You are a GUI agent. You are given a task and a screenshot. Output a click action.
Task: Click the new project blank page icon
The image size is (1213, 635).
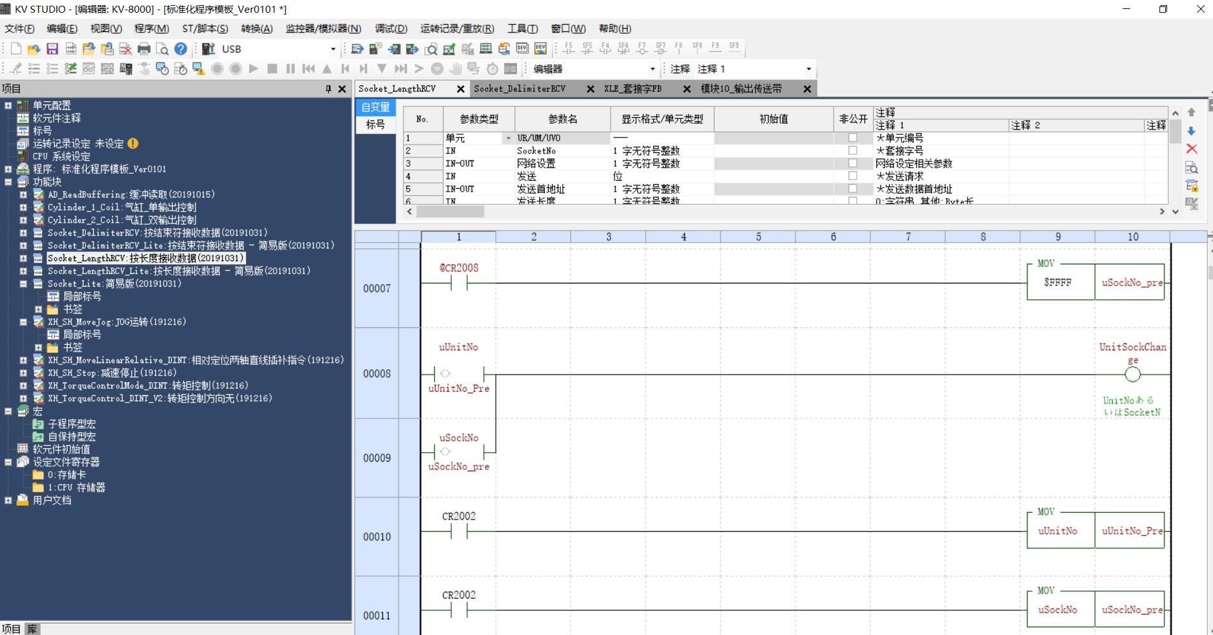[16, 49]
